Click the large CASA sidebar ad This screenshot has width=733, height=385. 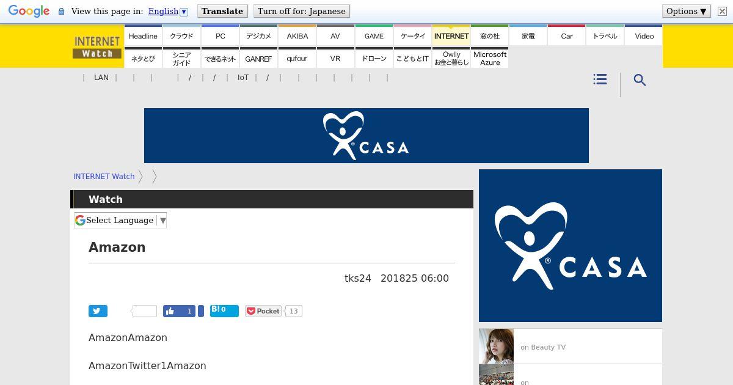[x=571, y=246]
